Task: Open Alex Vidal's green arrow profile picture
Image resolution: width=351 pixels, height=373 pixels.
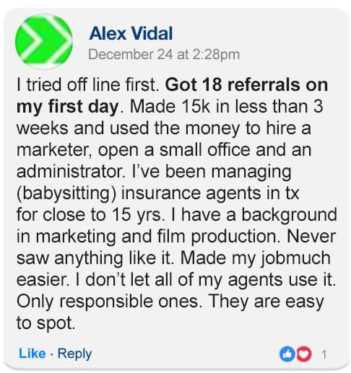Action: coord(44,41)
